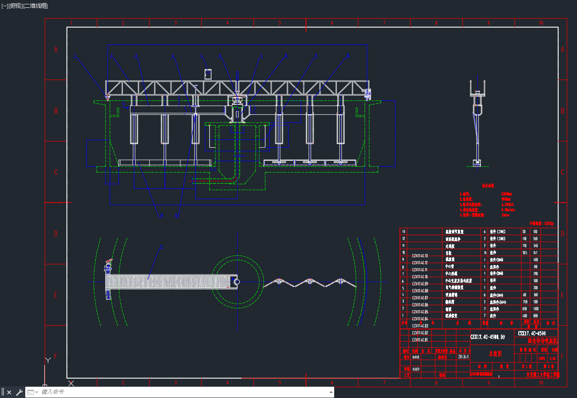577x398 pixels.
Task: Open the [-] viewport controls menu
Action: pos(4,6)
